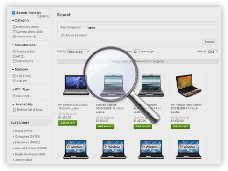Screen dimensions: 228x171
Task: Collapse the Availability filter section
Action: tap(13, 104)
